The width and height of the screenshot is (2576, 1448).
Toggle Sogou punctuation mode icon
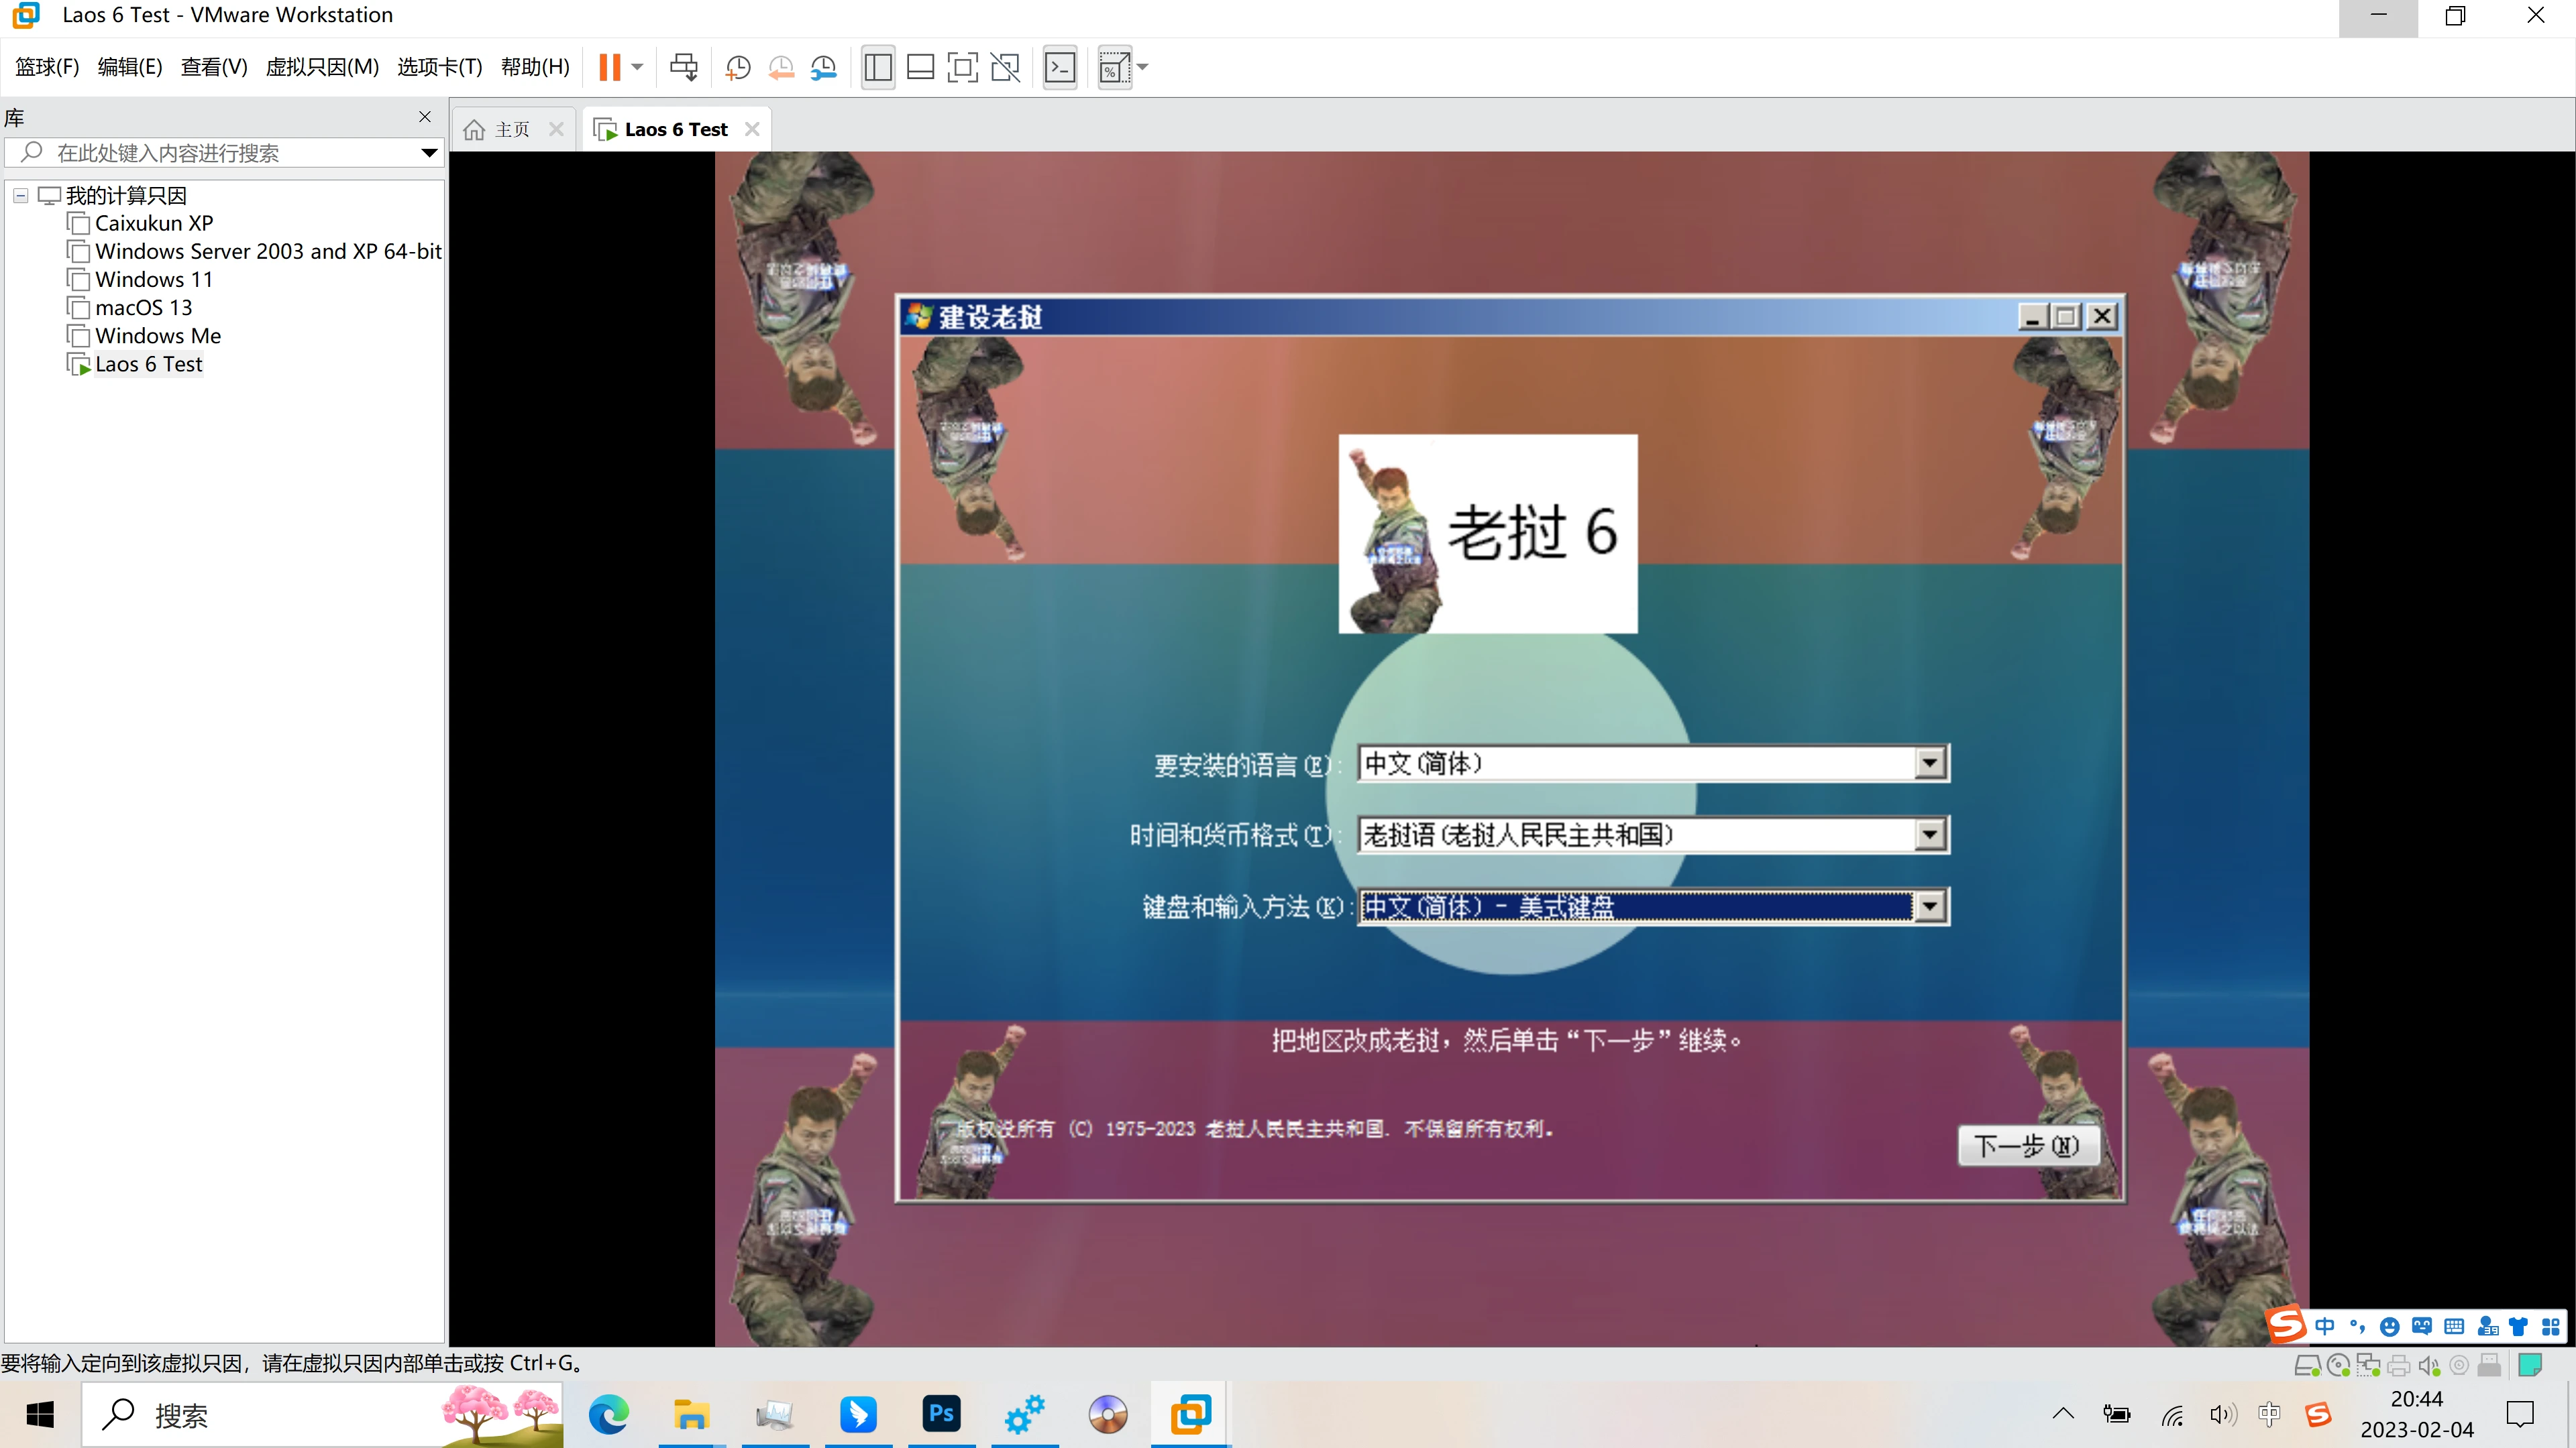[2357, 1326]
